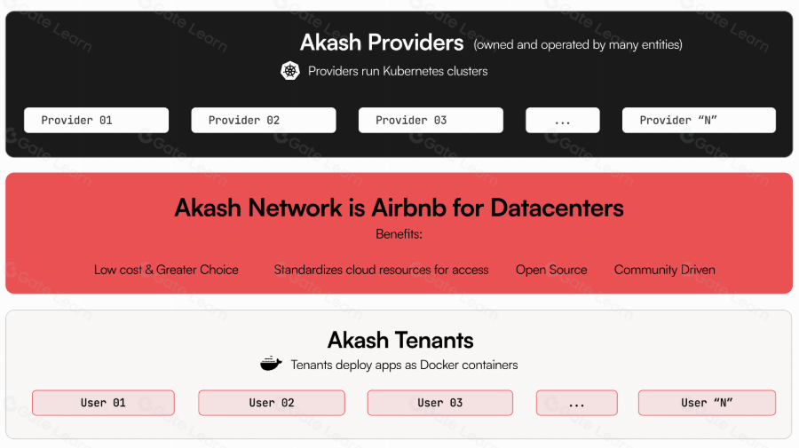Select the Provider 02 box
799x448 pixels.
(x=264, y=120)
